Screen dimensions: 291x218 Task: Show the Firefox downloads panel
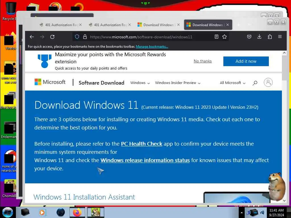click(259, 37)
